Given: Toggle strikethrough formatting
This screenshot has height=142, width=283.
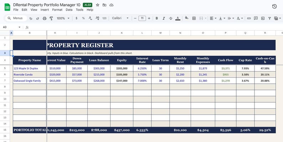Looking at the screenshot, I should pos(171,18).
